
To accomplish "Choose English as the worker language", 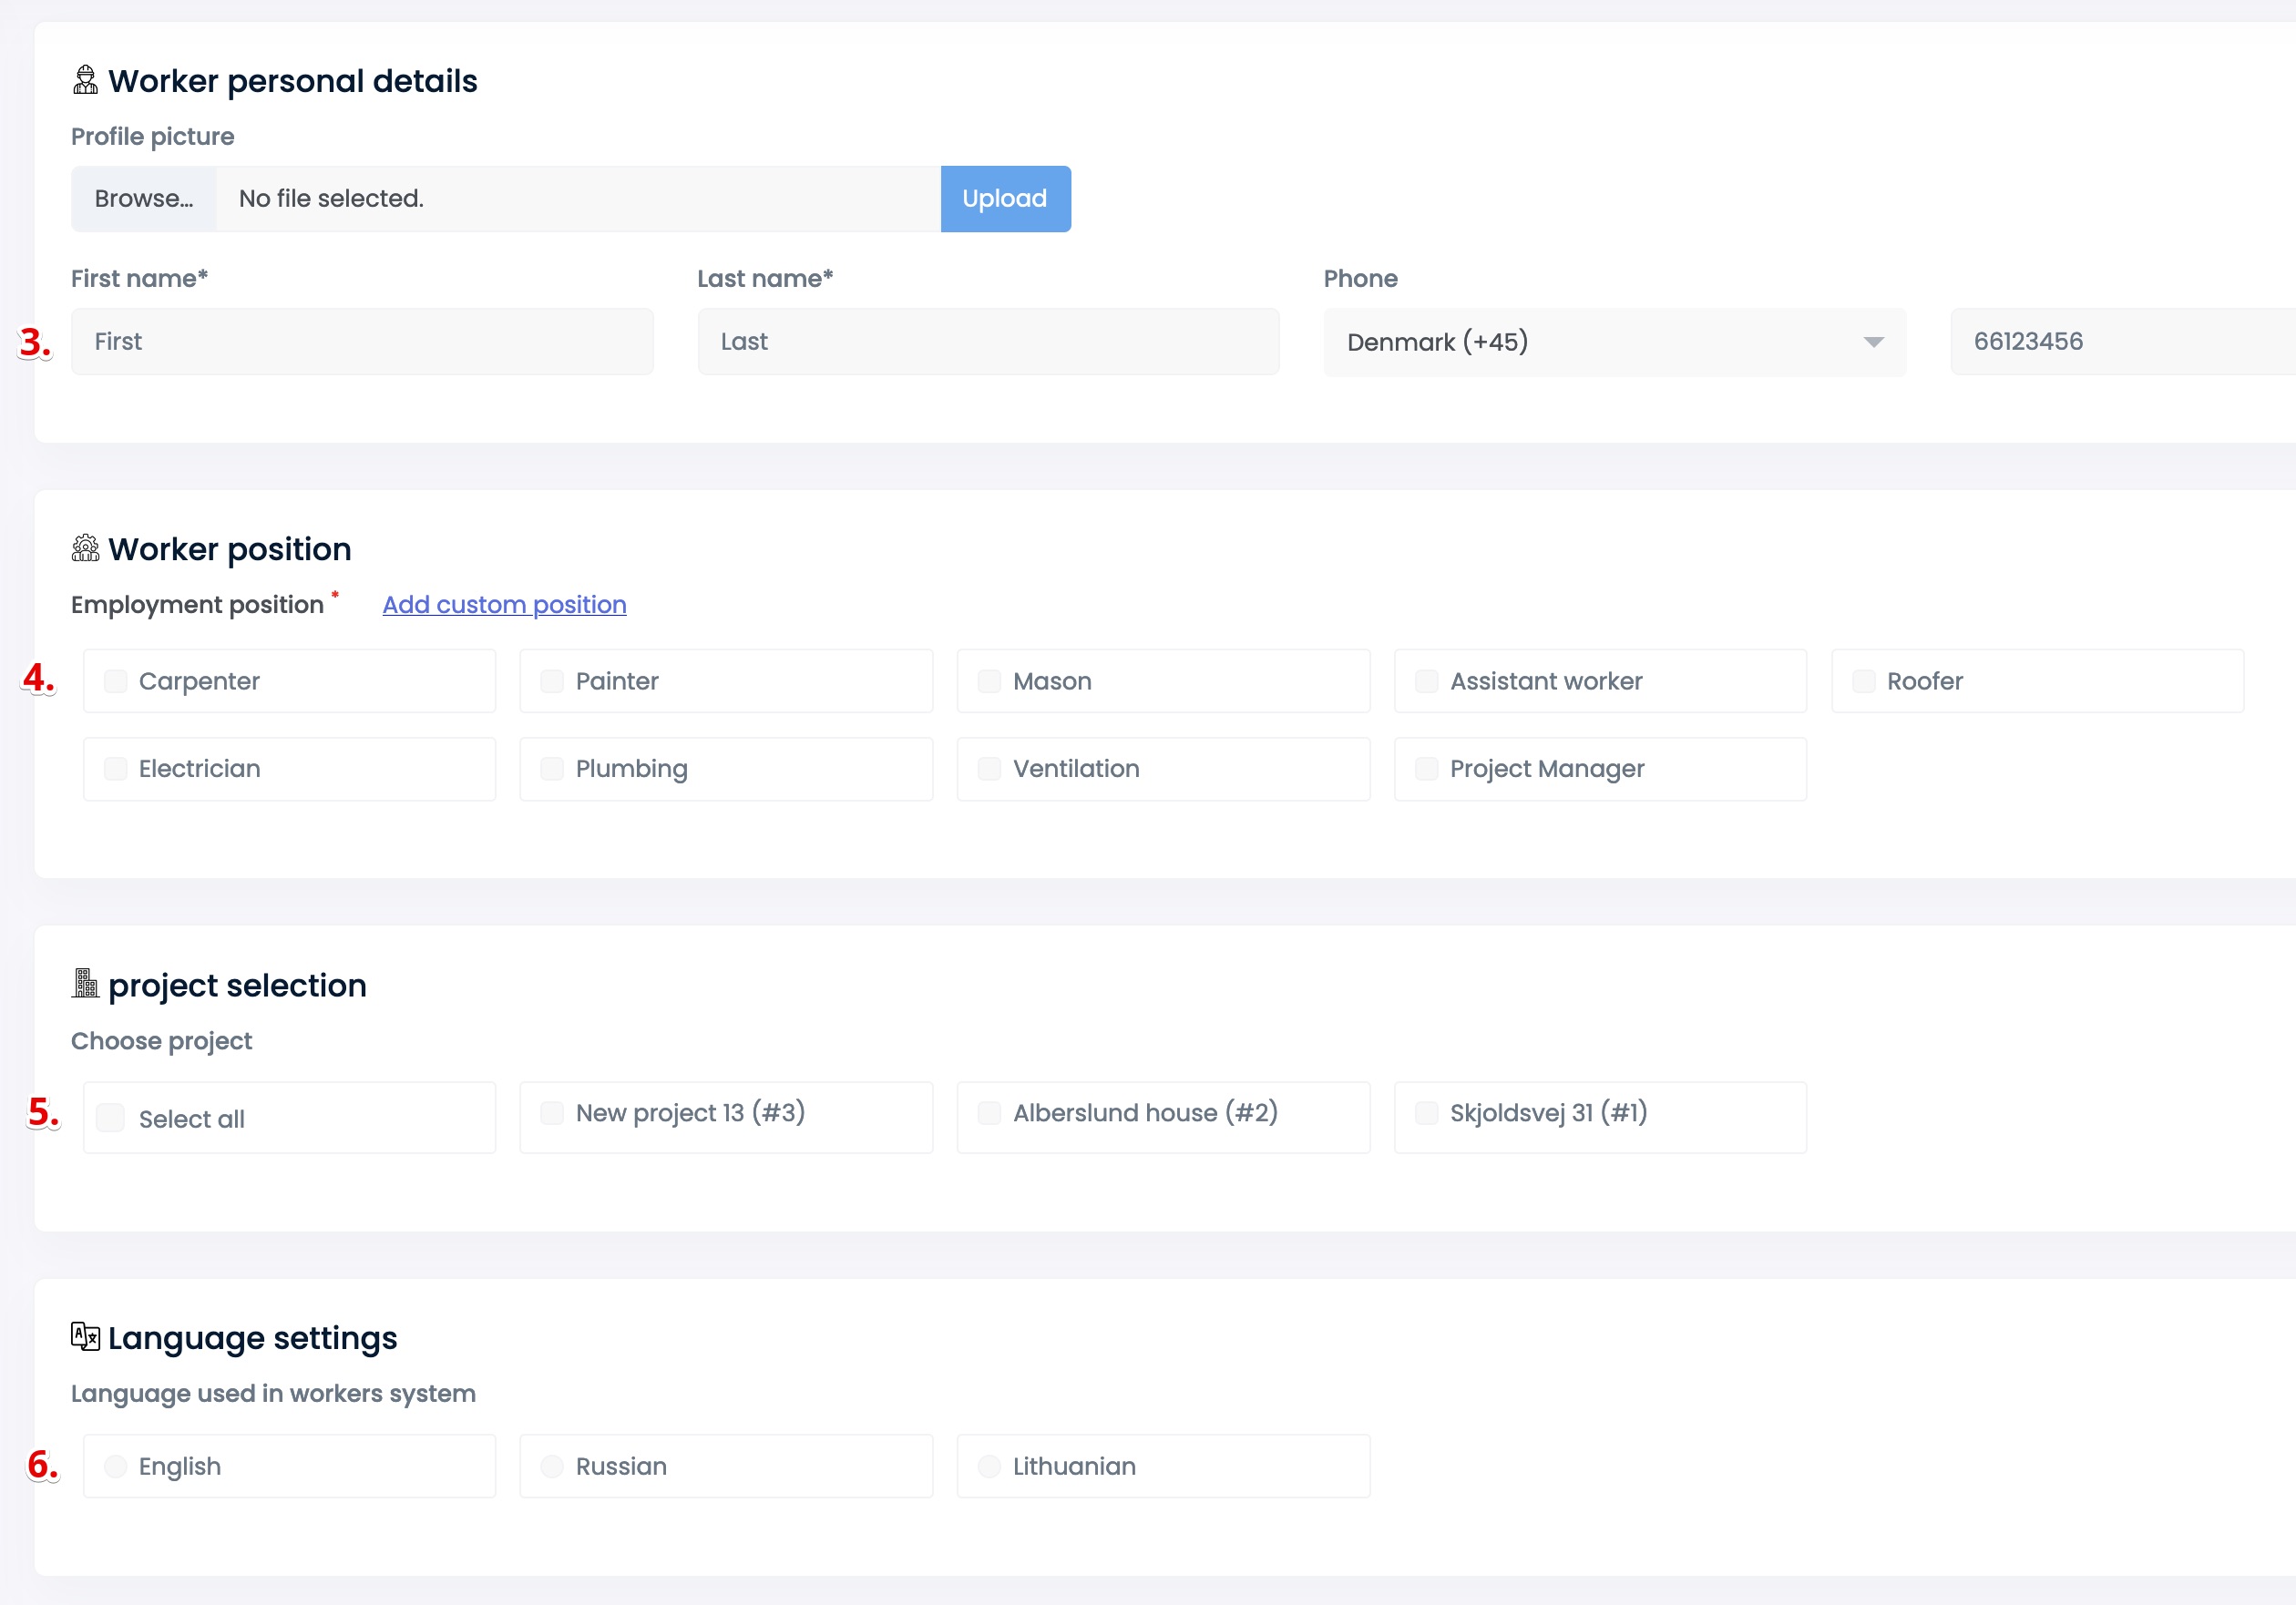I will pyautogui.click(x=116, y=1466).
